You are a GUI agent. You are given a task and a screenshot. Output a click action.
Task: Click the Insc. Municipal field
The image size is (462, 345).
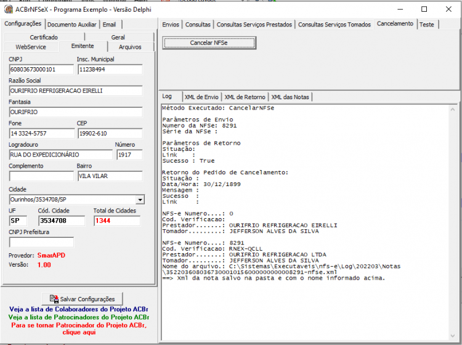pos(110,70)
